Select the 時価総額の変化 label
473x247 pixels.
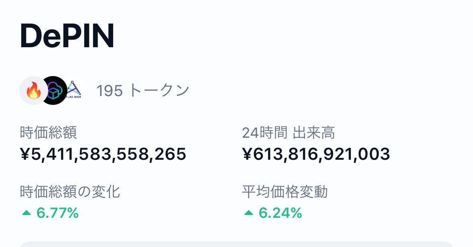[x=70, y=192]
